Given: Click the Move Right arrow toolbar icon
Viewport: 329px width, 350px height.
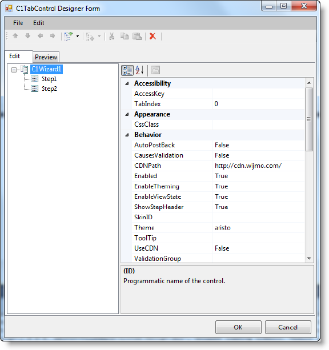Looking at the screenshot, I should tap(53, 36).
